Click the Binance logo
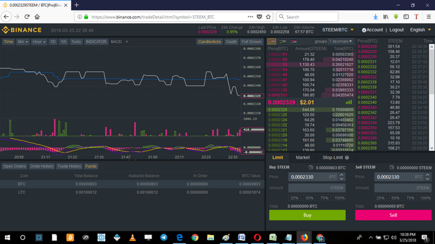This screenshot has width=435, height=244. pyautogui.click(x=22, y=30)
